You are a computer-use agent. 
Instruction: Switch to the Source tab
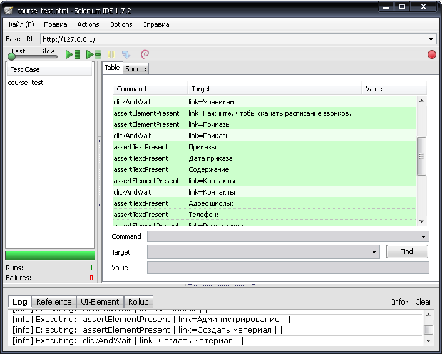pyautogui.click(x=136, y=69)
